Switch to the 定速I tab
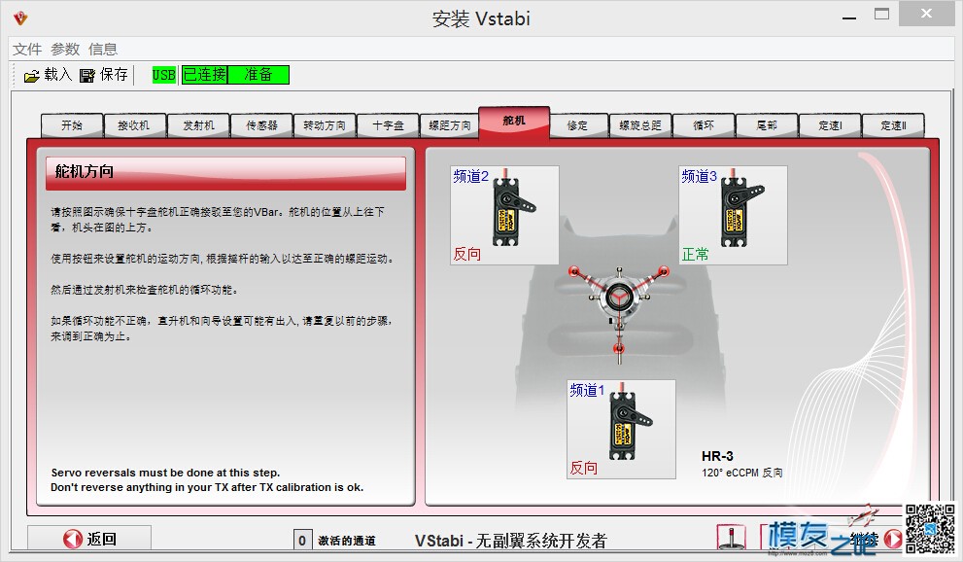This screenshot has width=963, height=562. tap(830, 125)
